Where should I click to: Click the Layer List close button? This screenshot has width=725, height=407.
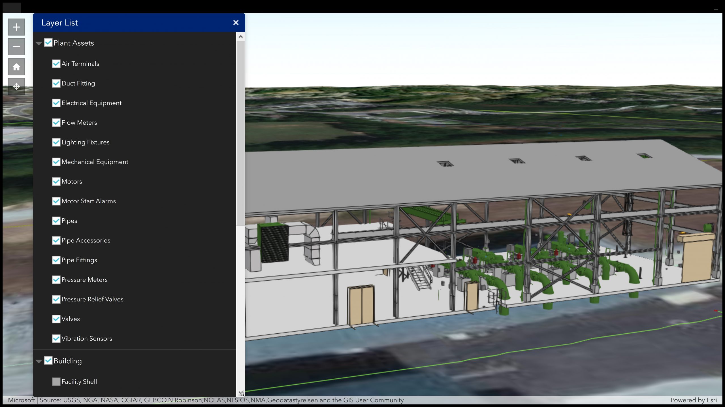[236, 22]
